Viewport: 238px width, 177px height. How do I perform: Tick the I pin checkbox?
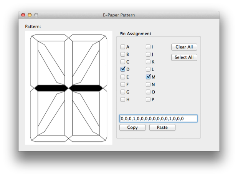tap(148, 47)
